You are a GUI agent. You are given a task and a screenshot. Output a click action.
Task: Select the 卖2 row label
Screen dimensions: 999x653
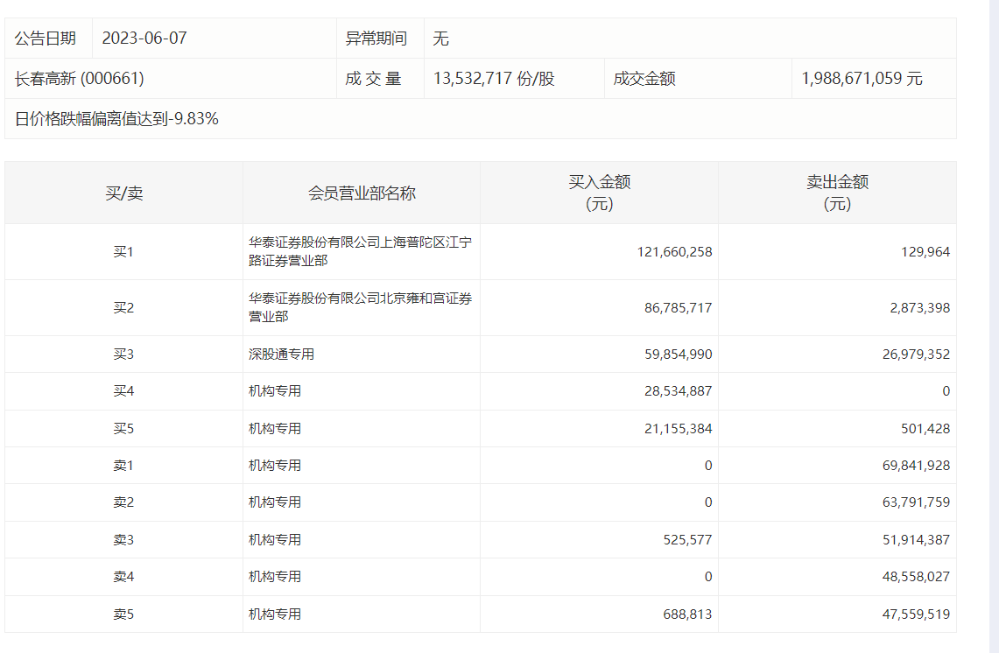pyautogui.click(x=123, y=502)
